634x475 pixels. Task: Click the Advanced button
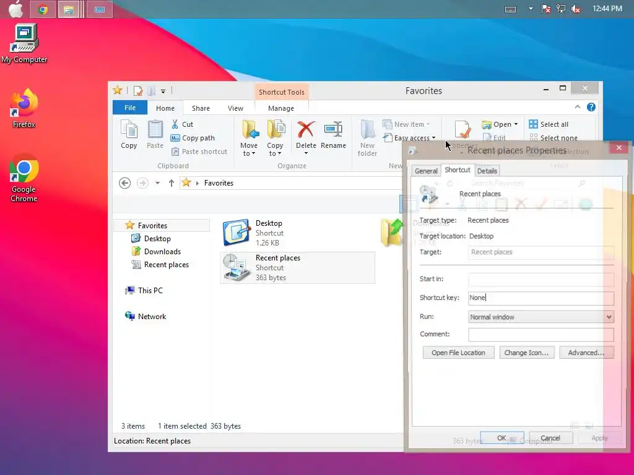point(586,353)
